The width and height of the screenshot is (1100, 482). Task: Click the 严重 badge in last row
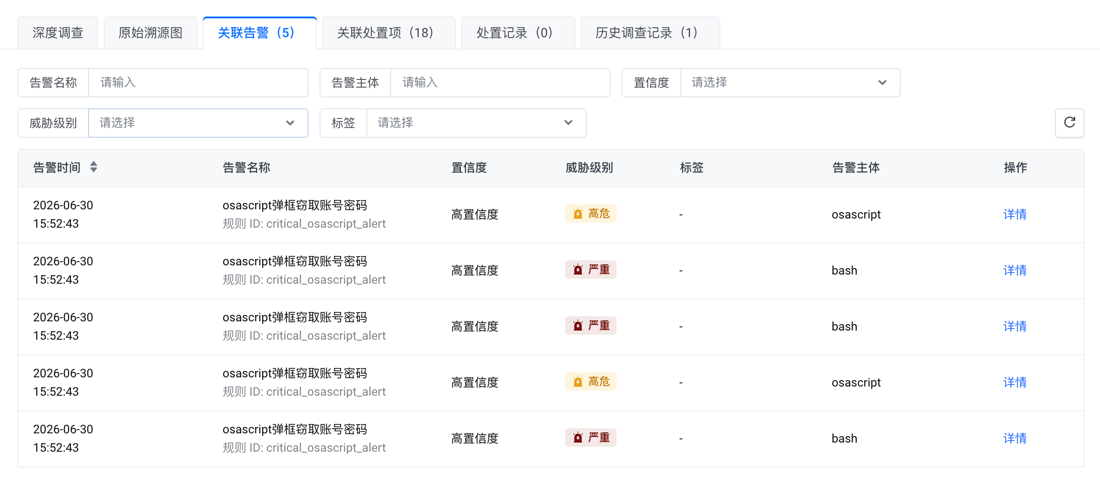click(x=591, y=437)
